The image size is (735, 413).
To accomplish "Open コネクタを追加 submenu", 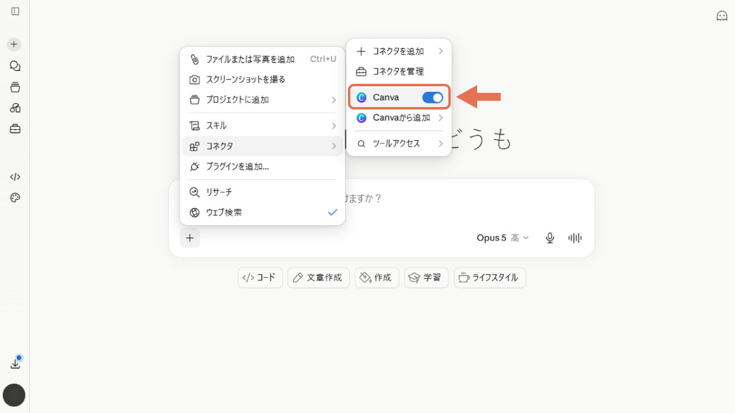I will point(399,51).
